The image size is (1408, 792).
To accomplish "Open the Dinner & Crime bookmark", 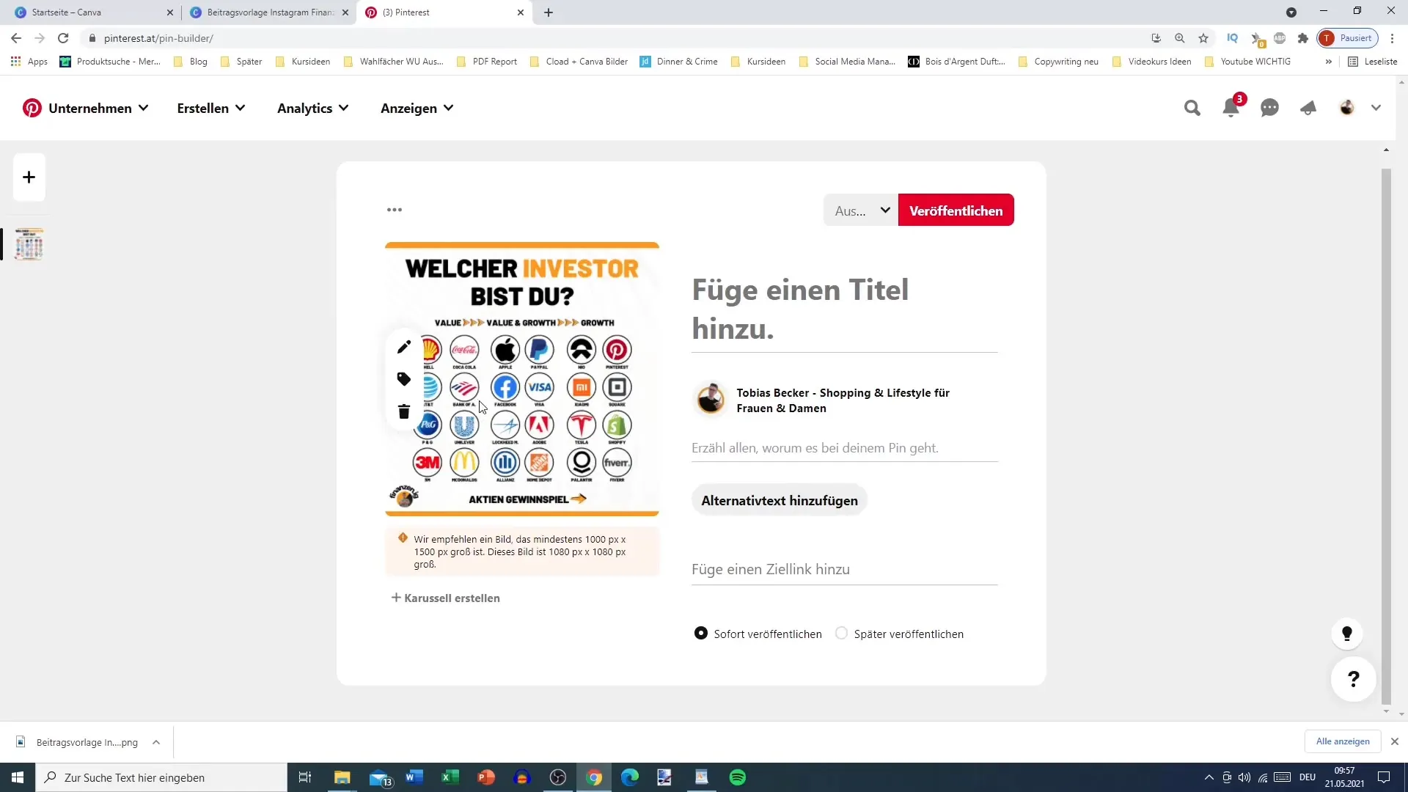I will 679,62.
